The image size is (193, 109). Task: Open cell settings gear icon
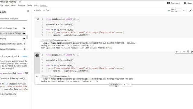(x=192, y=52)
